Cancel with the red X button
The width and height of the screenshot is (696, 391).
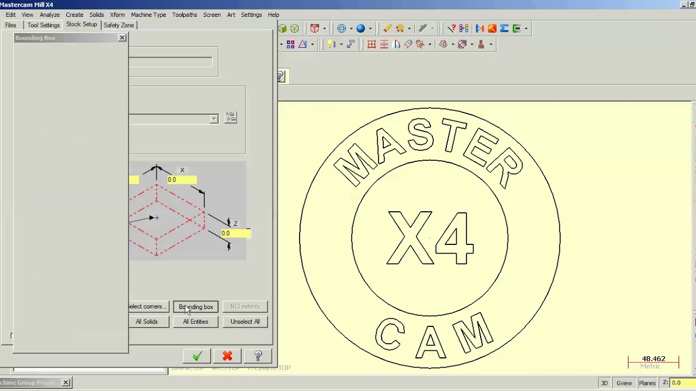[227, 356]
